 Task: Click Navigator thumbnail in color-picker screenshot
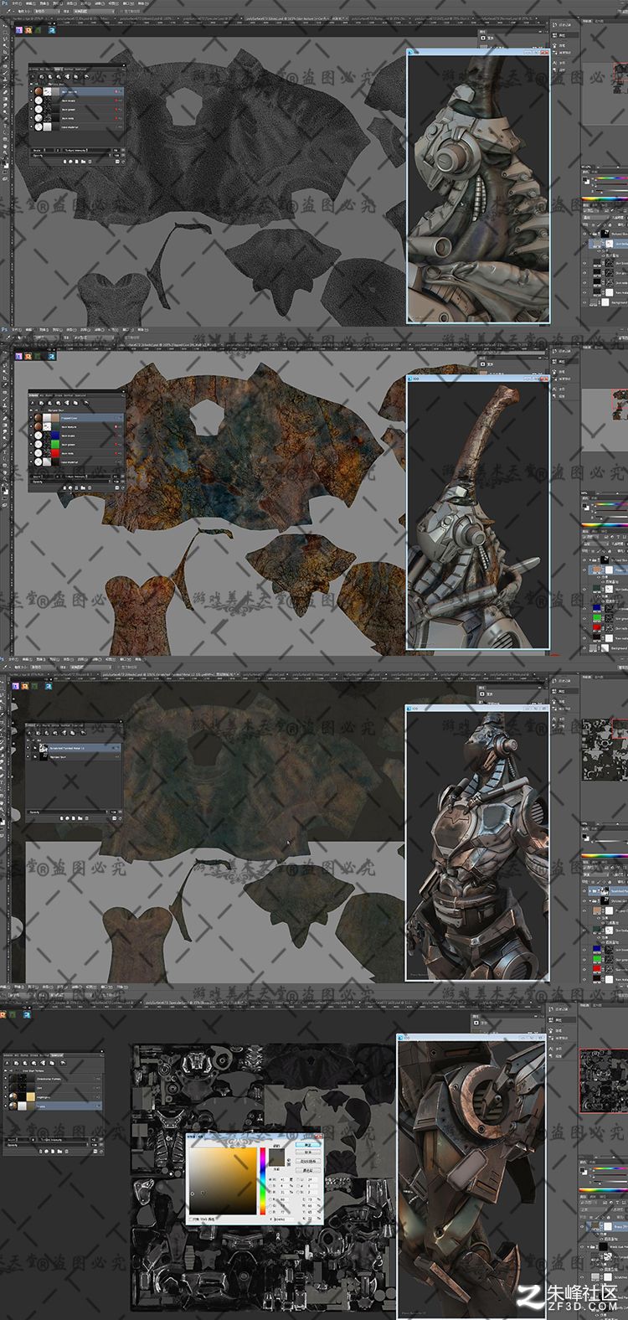604,1080
